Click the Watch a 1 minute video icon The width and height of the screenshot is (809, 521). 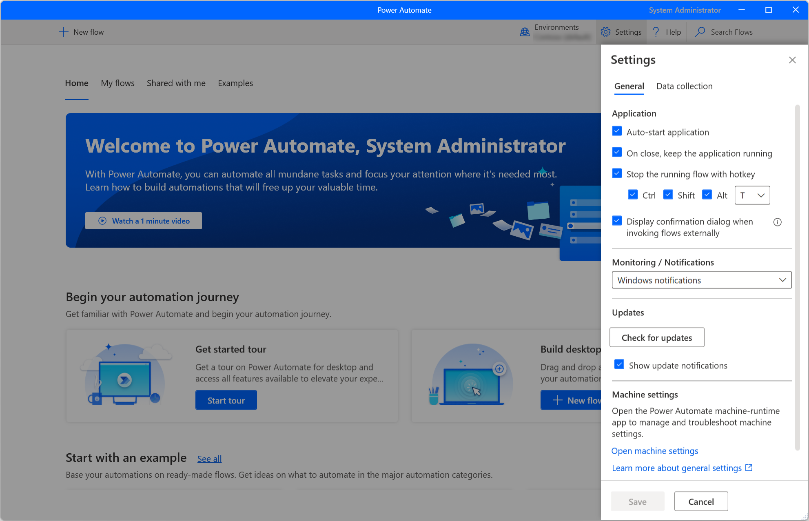tap(102, 221)
